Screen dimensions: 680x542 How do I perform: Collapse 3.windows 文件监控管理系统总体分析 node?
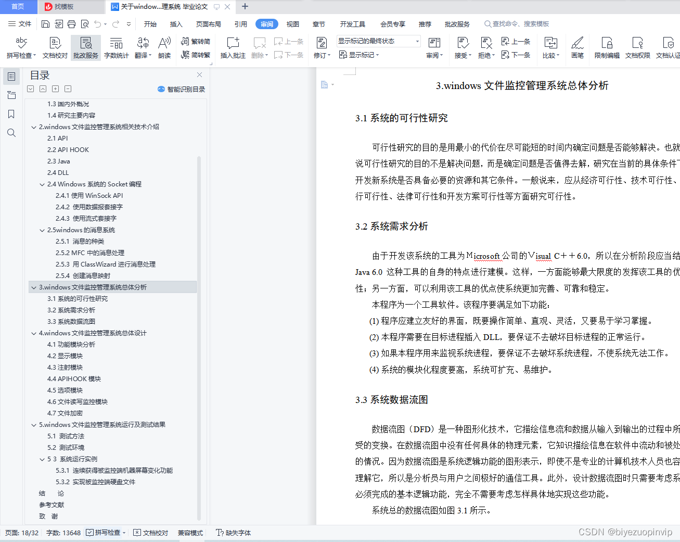34,287
